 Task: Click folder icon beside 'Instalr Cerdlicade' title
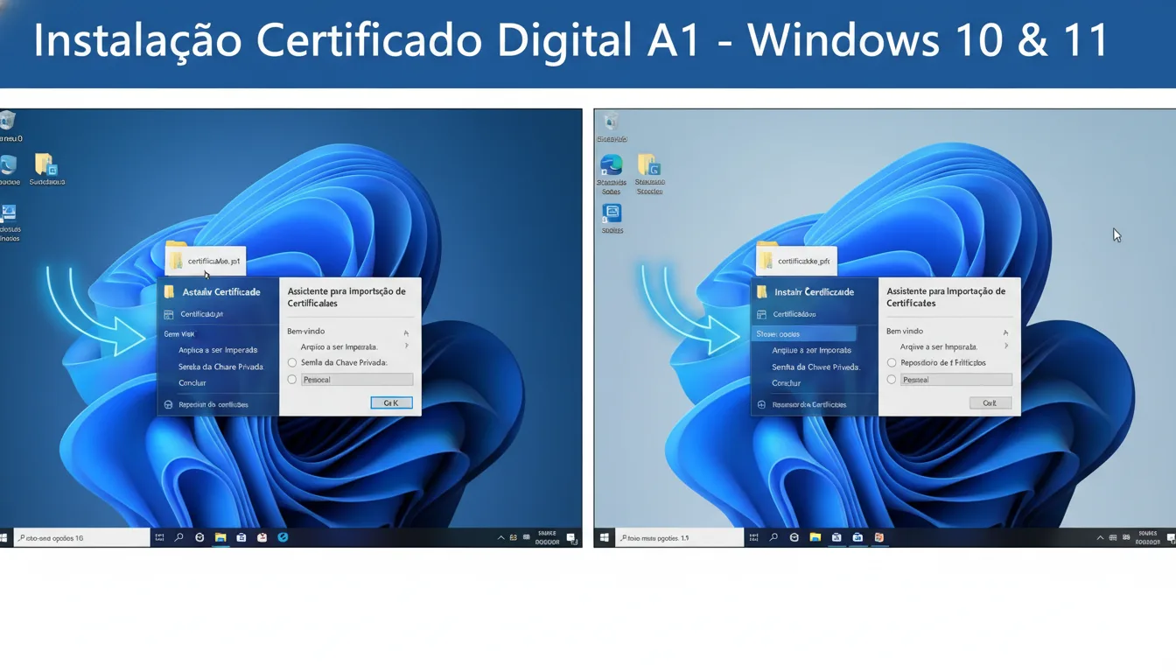(x=762, y=291)
